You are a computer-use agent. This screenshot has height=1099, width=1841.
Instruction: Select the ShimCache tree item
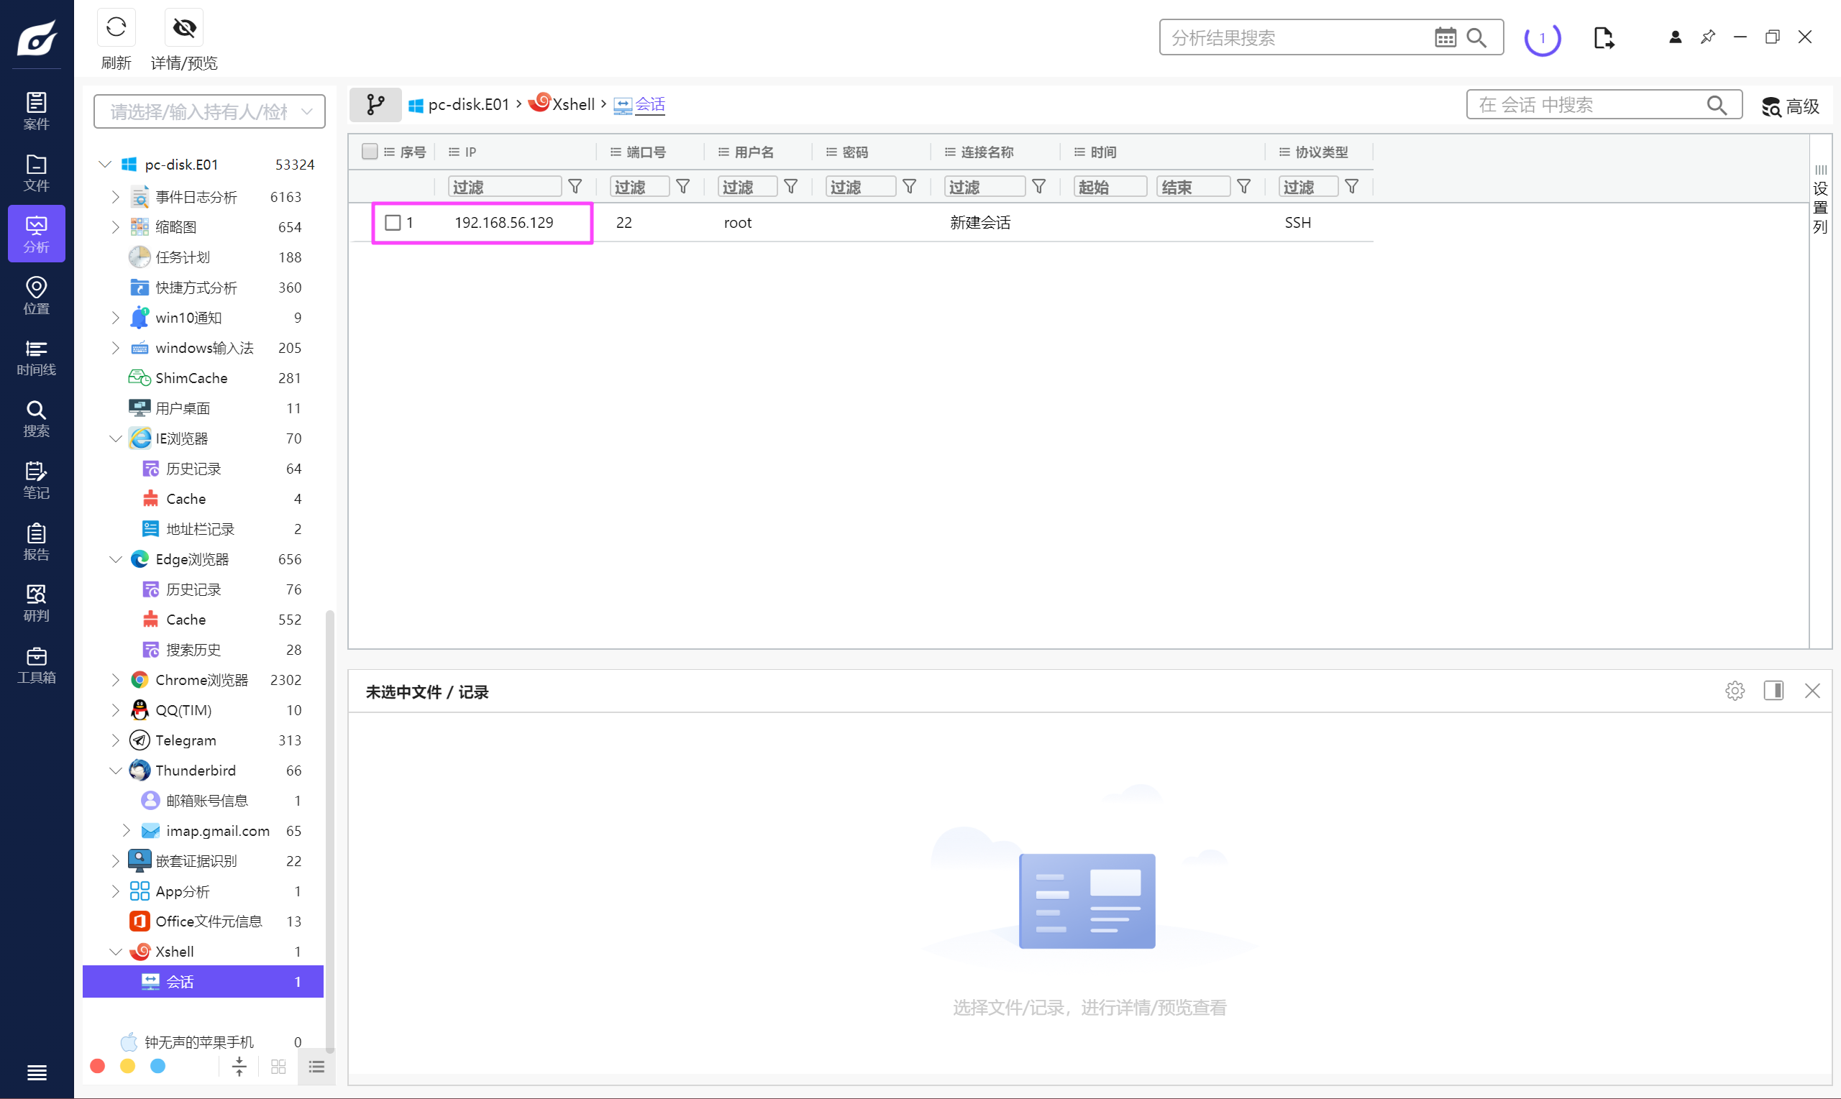tap(191, 377)
